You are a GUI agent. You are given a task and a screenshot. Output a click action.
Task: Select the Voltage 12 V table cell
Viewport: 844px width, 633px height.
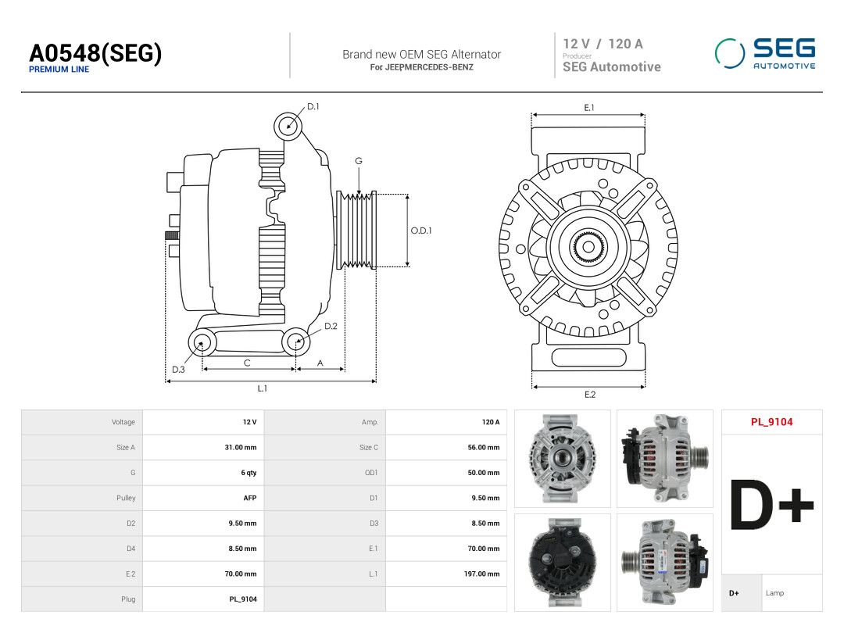point(203,422)
